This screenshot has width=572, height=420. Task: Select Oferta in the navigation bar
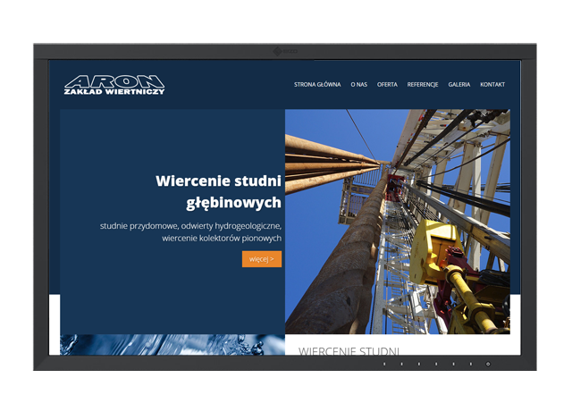tap(387, 85)
